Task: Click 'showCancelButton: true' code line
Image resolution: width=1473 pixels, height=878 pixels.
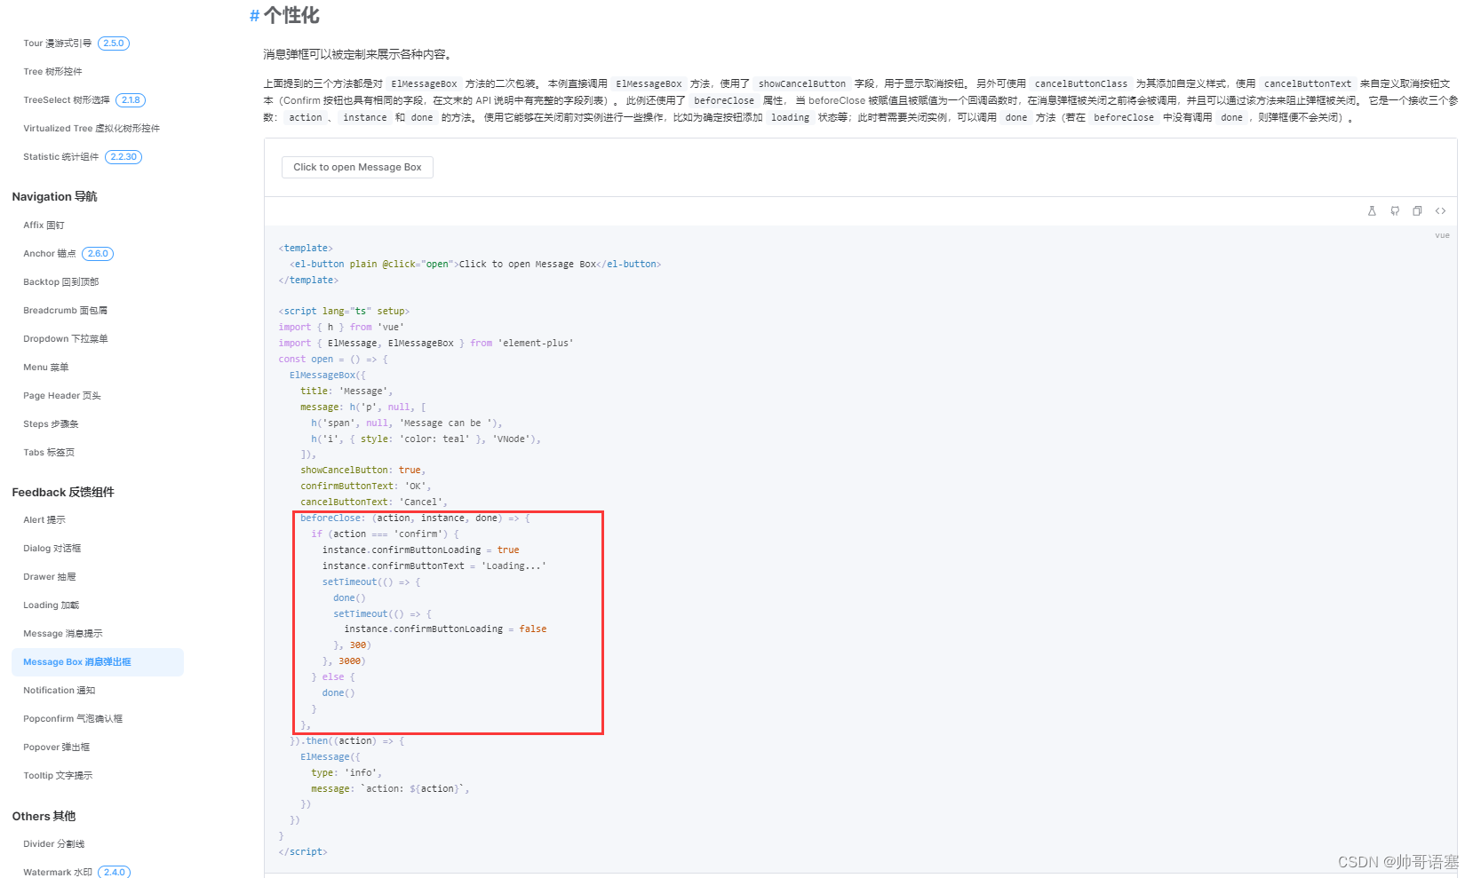Action: pos(362,471)
